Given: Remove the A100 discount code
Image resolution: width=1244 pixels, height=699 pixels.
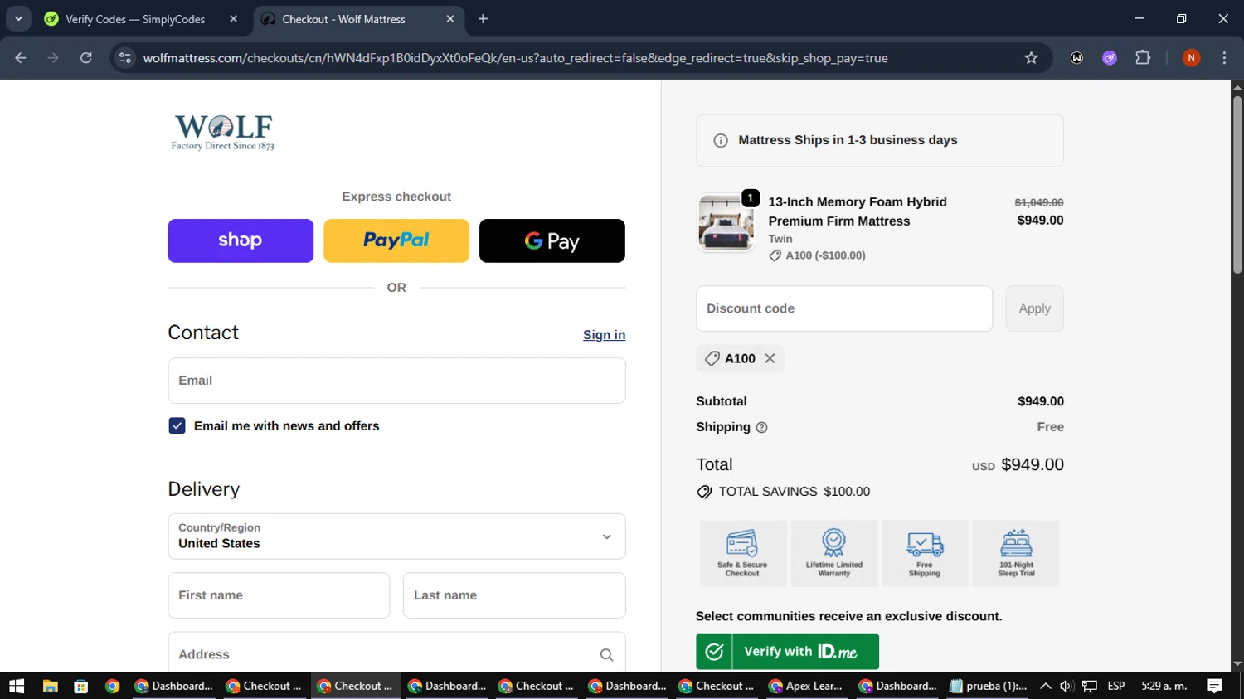Looking at the screenshot, I should pos(770,358).
